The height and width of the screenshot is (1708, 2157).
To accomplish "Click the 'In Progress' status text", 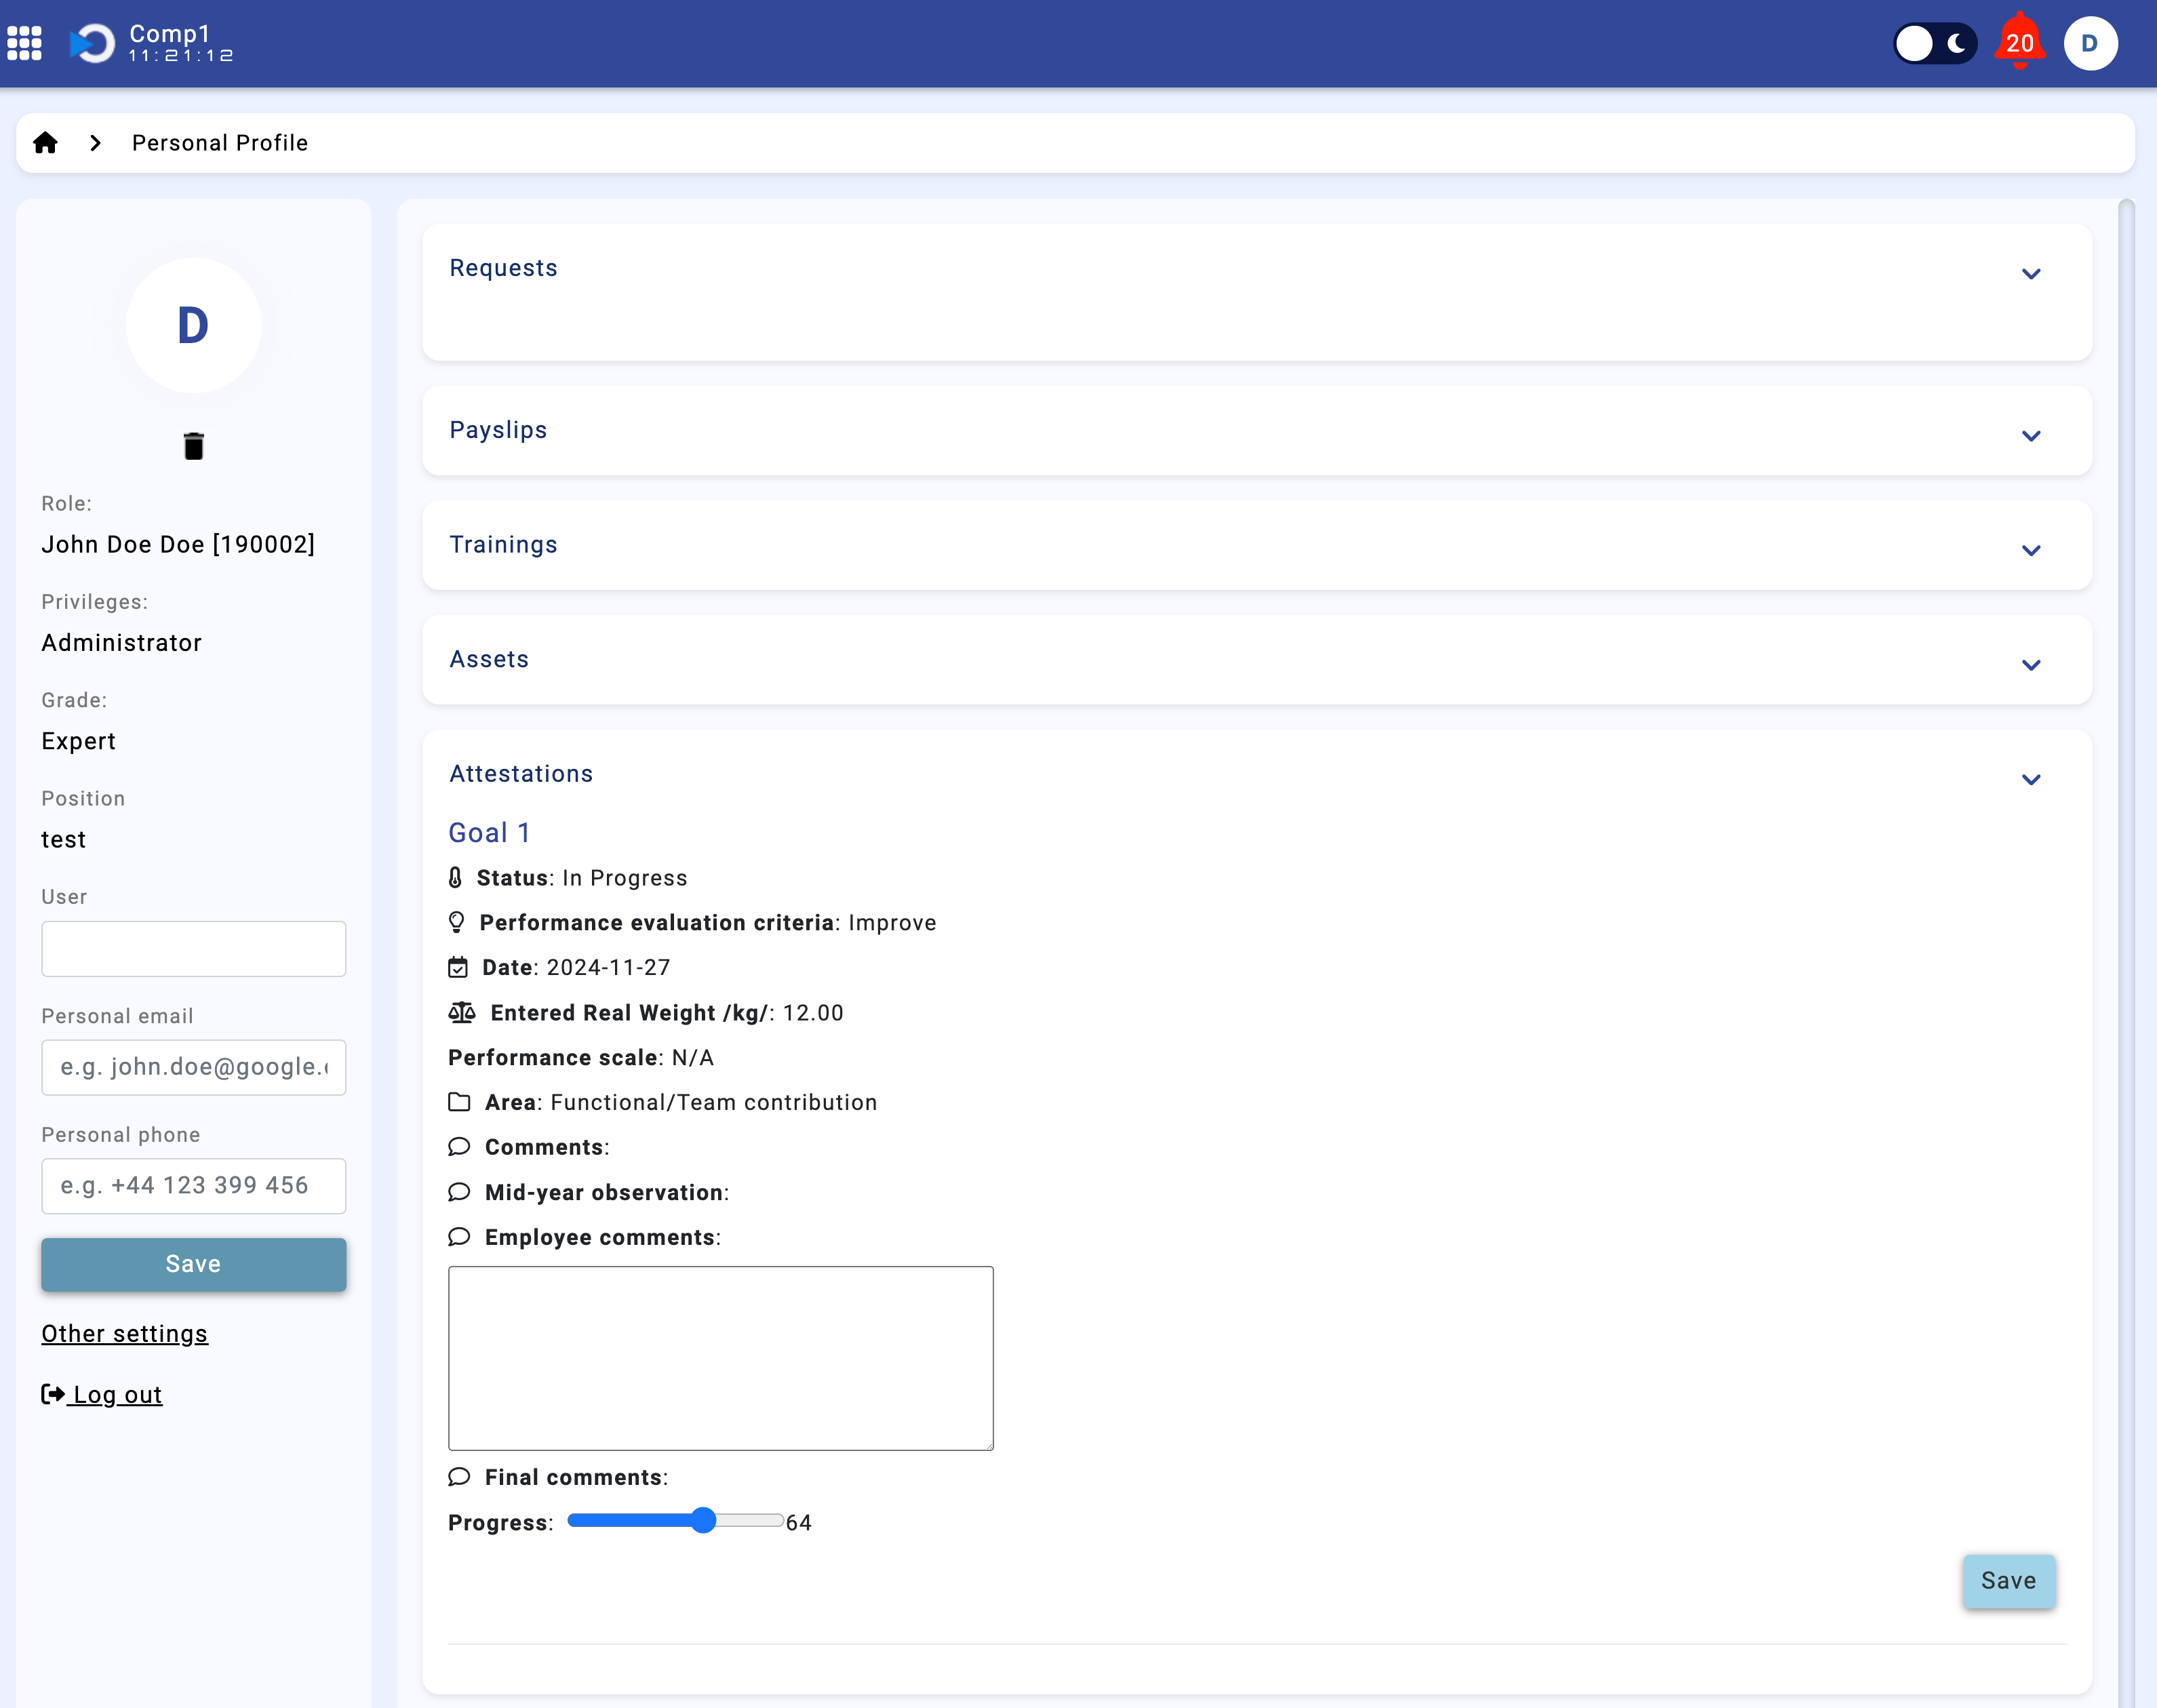I will click(x=625, y=877).
